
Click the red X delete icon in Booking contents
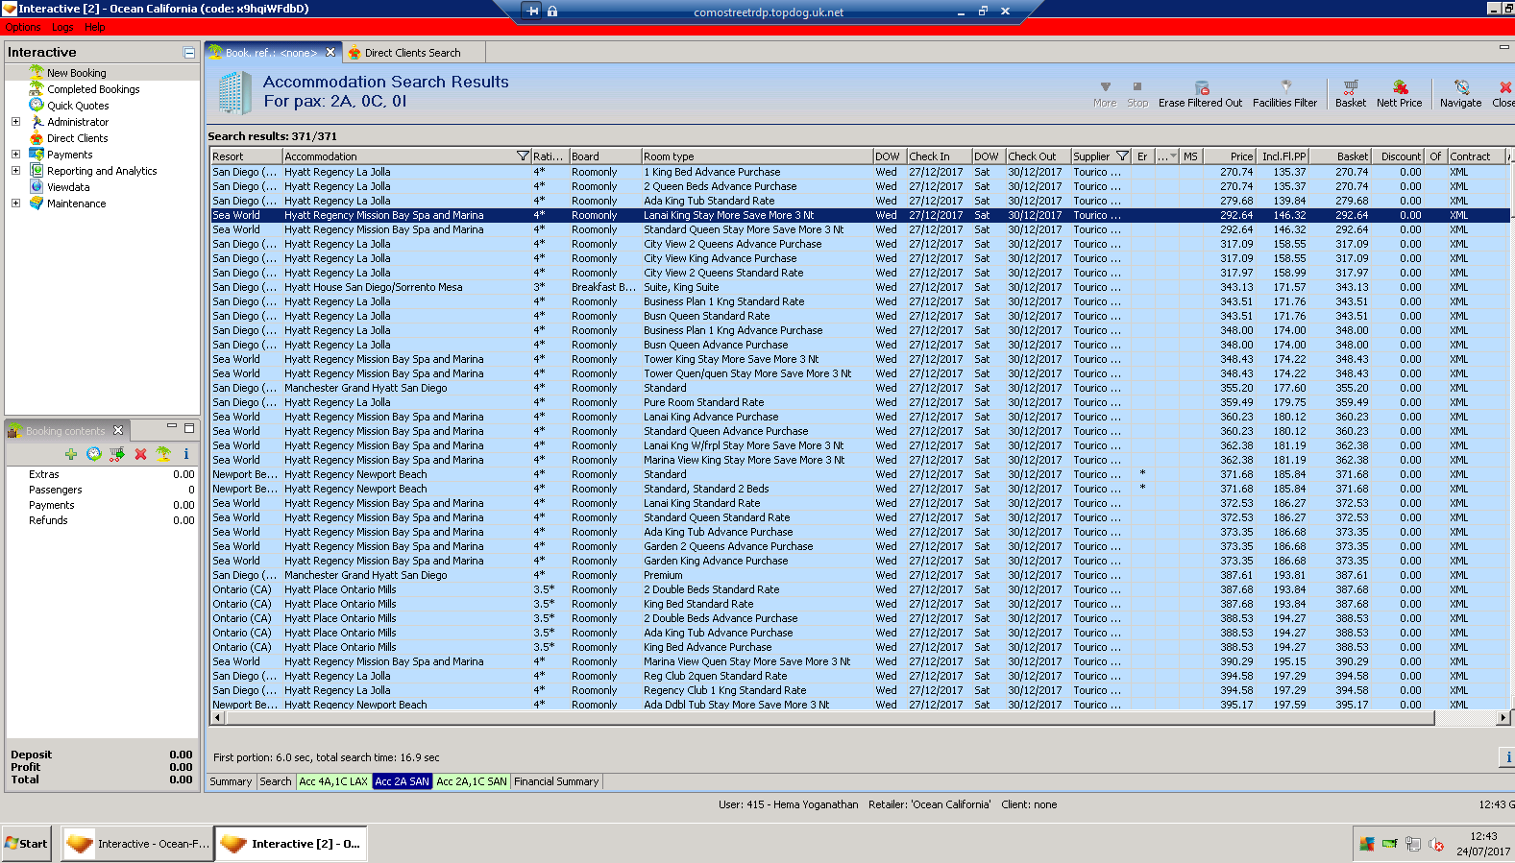point(140,454)
